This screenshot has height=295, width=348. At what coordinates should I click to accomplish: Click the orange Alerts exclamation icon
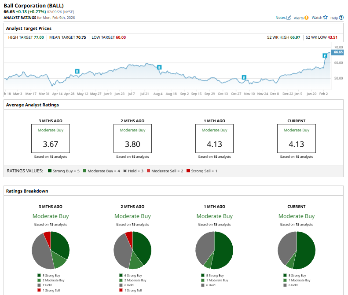pyautogui.click(x=307, y=18)
